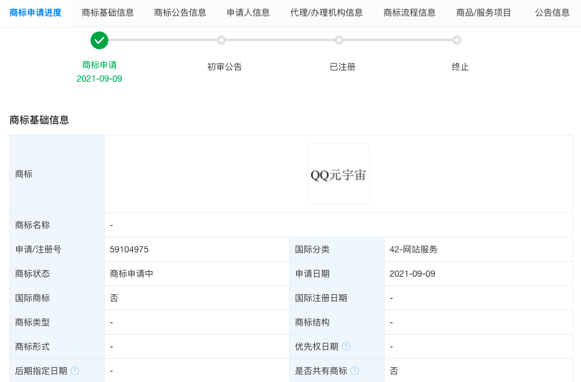
Task: Open the 商标申请进度 tab
Action: 36,13
